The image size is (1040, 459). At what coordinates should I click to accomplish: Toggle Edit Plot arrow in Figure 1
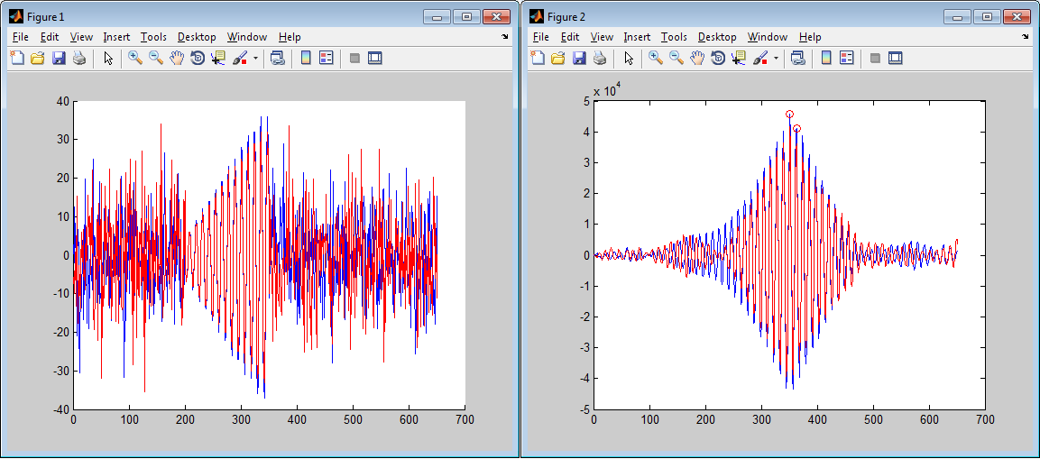click(x=108, y=58)
